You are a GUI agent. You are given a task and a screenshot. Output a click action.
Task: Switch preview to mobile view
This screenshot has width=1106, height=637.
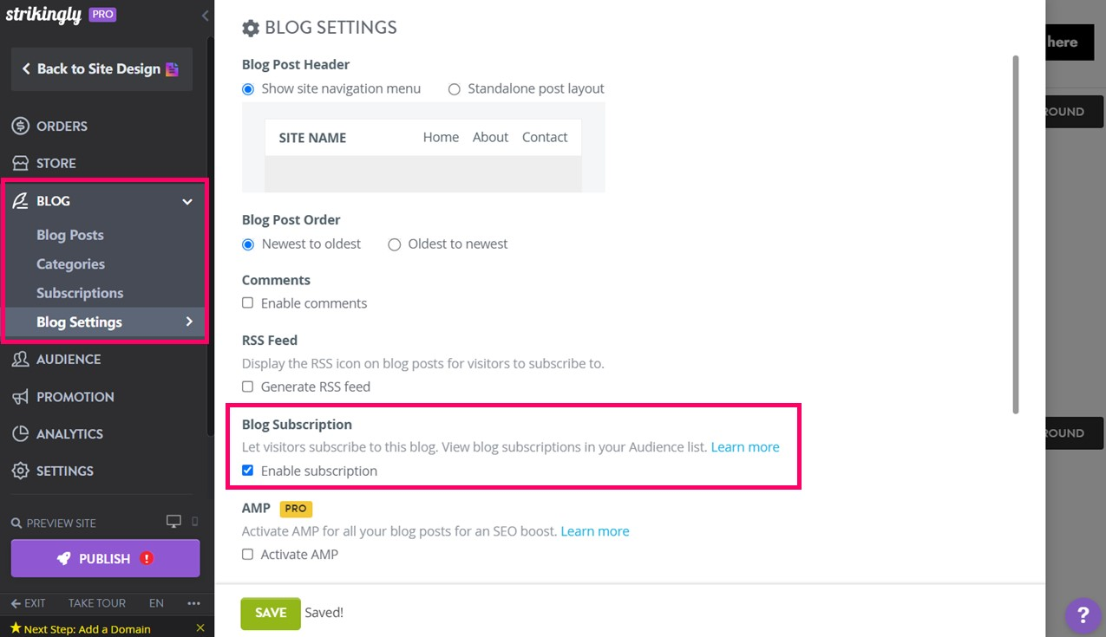(195, 521)
